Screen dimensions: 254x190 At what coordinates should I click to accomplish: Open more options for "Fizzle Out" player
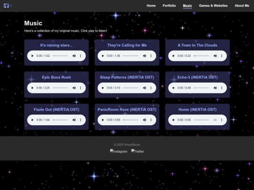tap(80, 120)
